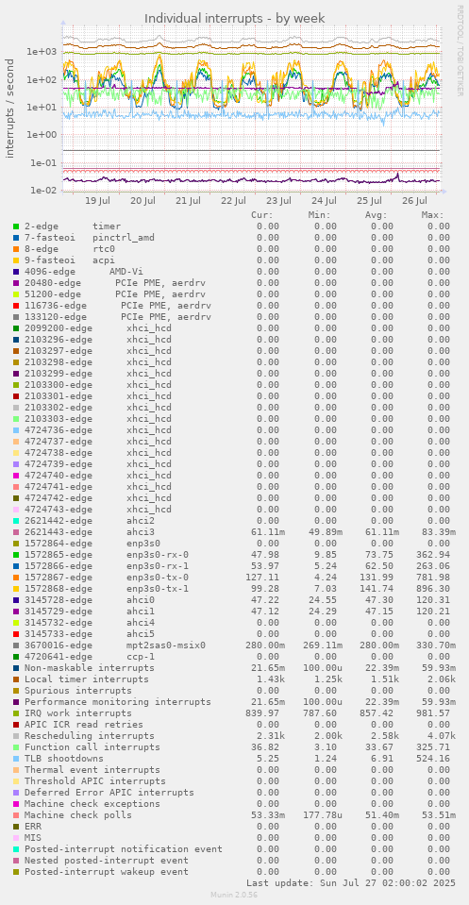Viewport: 469px width, 905px height.
Task: Click the 22 Jul date label on axis
Action: [233, 201]
